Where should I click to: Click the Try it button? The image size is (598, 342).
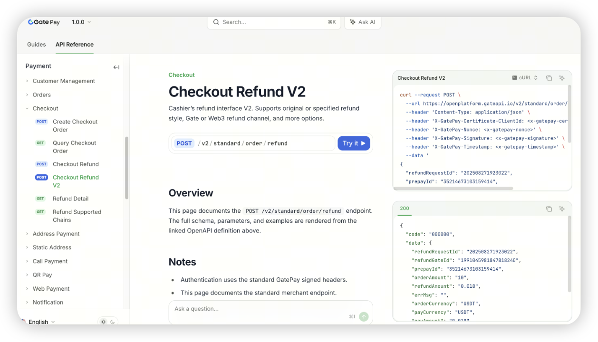tap(354, 143)
